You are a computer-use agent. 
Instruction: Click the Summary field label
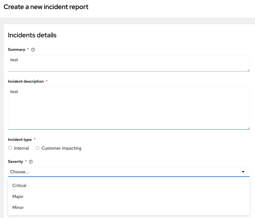tap(16, 50)
